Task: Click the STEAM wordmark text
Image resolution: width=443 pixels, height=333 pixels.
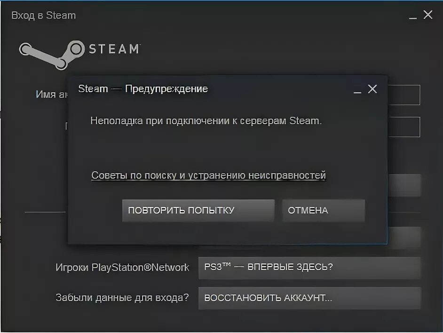Action: pyautogui.click(x=114, y=49)
